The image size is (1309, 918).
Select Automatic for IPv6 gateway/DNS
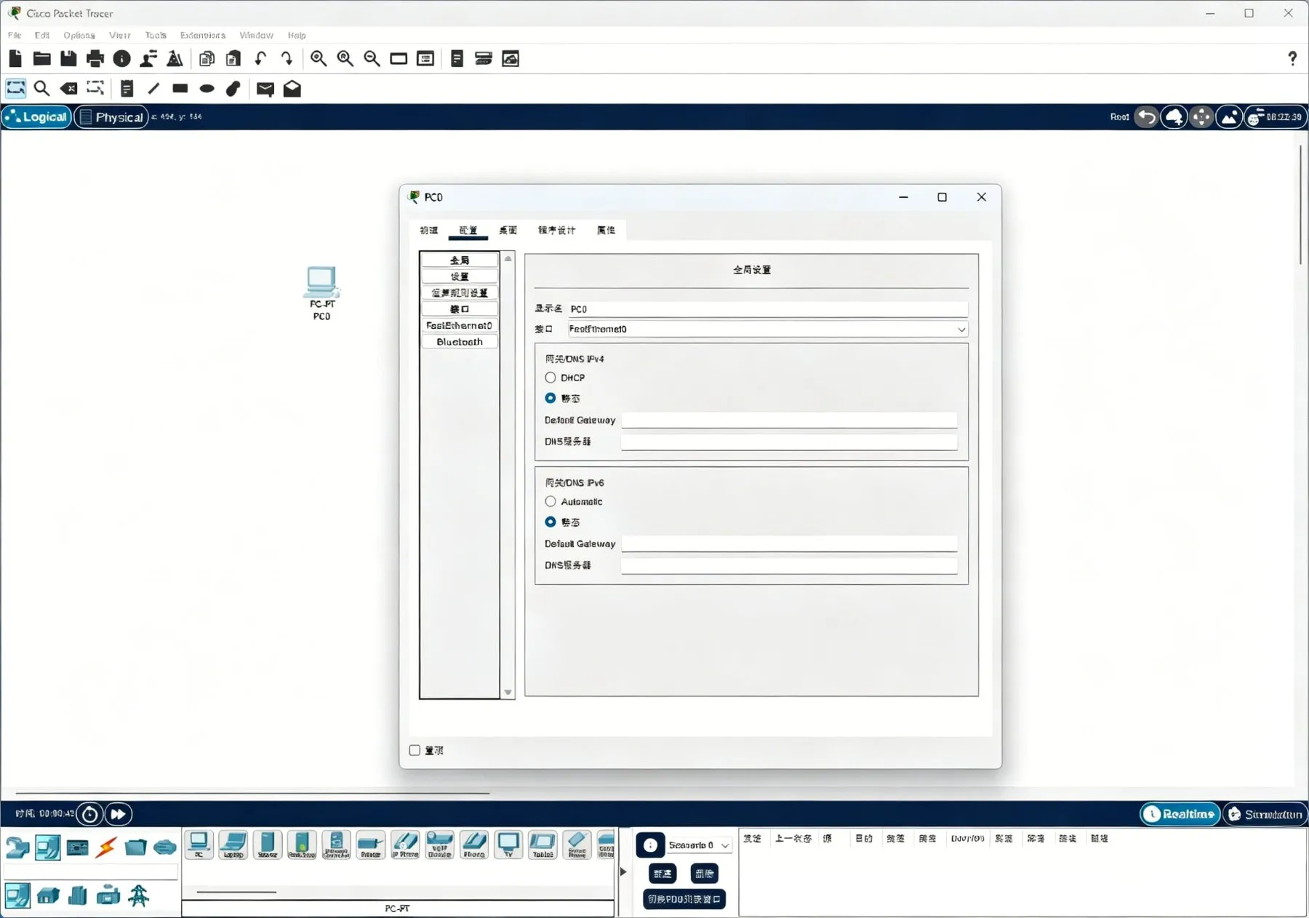pyautogui.click(x=551, y=501)
